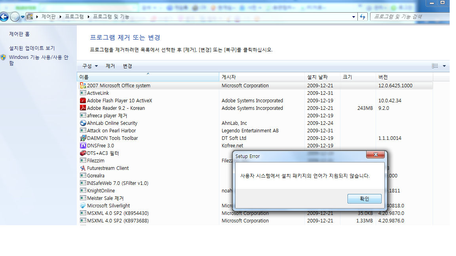
Task: Open address bar history dropdown
Action: tap(353, 17)
